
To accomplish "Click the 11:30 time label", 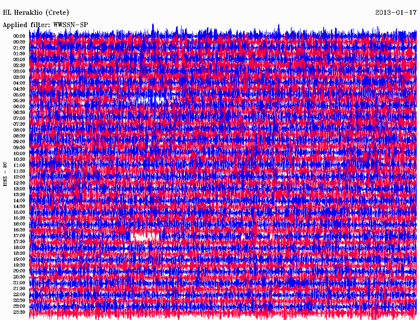I will point(19,171).
